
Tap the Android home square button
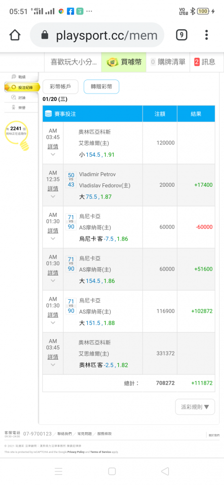pos(112,471)
